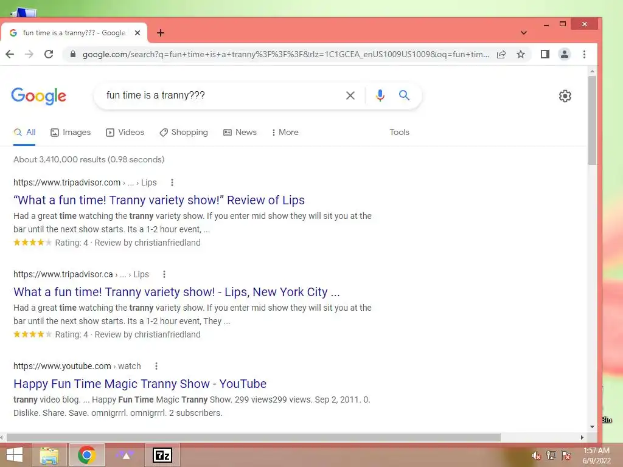Screen dimensions: 623x467
Task: Open options for tripadvisor.com result
Action: pos(172,182)
